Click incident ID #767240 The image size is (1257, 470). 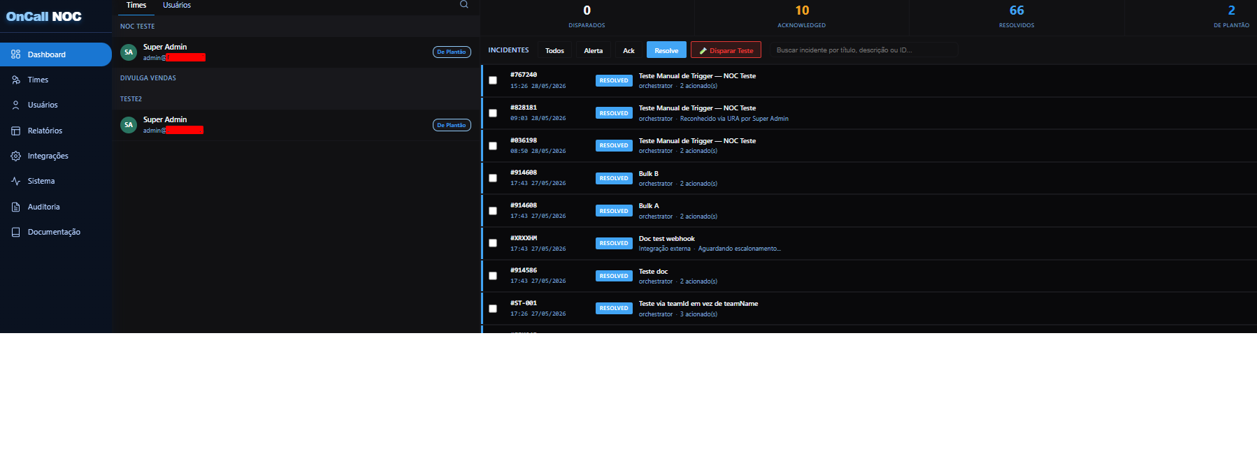point(524,75)
